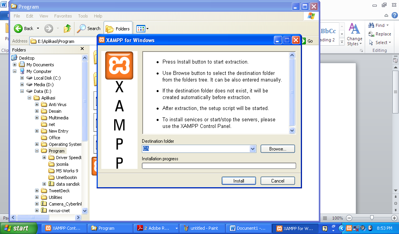Select the data sandisk archive icon
This screenshot has height=234, width=399.
pyautogui.click(x=51, y=184)
